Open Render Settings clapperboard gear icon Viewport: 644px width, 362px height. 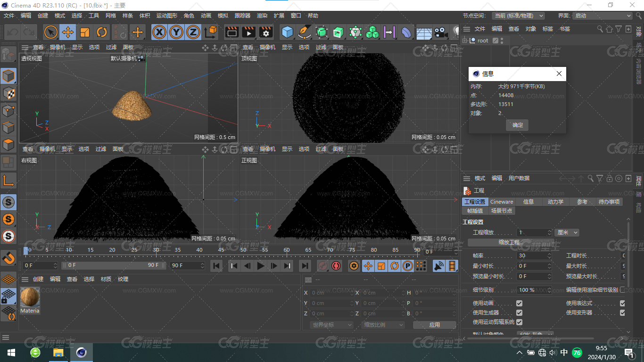(266, 32)
